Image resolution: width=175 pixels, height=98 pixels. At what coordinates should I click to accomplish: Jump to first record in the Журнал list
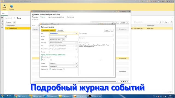pos(121,81)
